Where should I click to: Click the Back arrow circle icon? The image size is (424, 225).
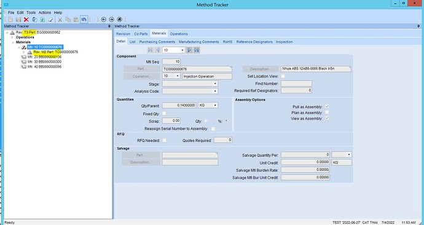(103, 20)
